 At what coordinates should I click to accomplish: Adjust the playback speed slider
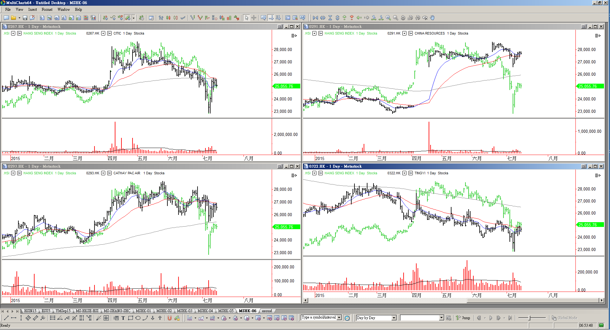click(x=529, y=318)
